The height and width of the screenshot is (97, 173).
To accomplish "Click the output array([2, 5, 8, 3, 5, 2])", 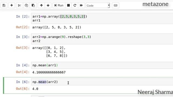I will (x=56, y=27).
